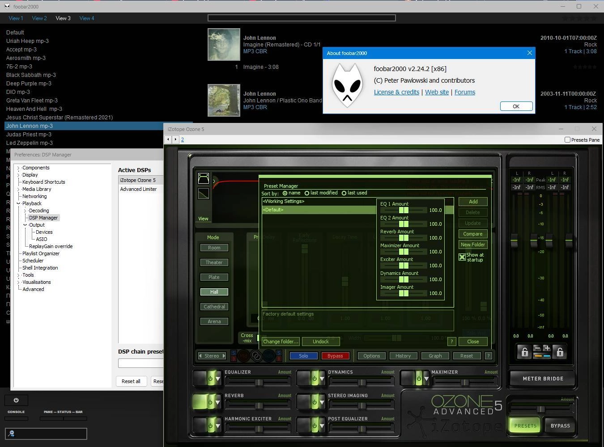Click the METER BRIDGE button
Viewport: 604px width, 447px height.
coord(543,379)
